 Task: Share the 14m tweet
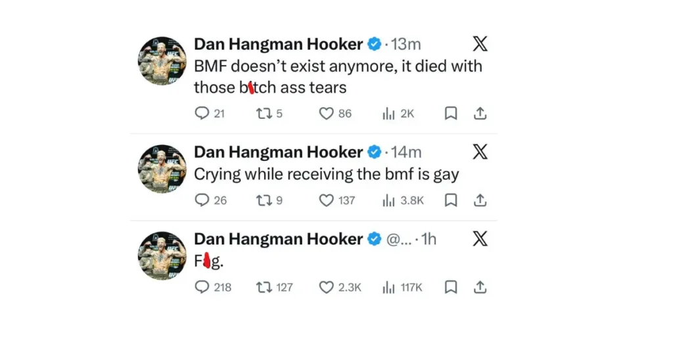click(480, 200)
